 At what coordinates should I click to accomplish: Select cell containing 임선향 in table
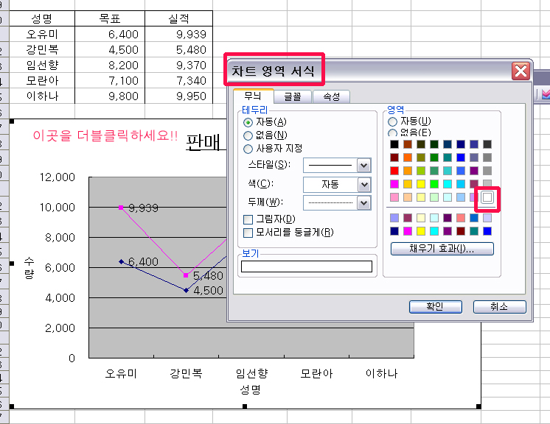[42, 65]
